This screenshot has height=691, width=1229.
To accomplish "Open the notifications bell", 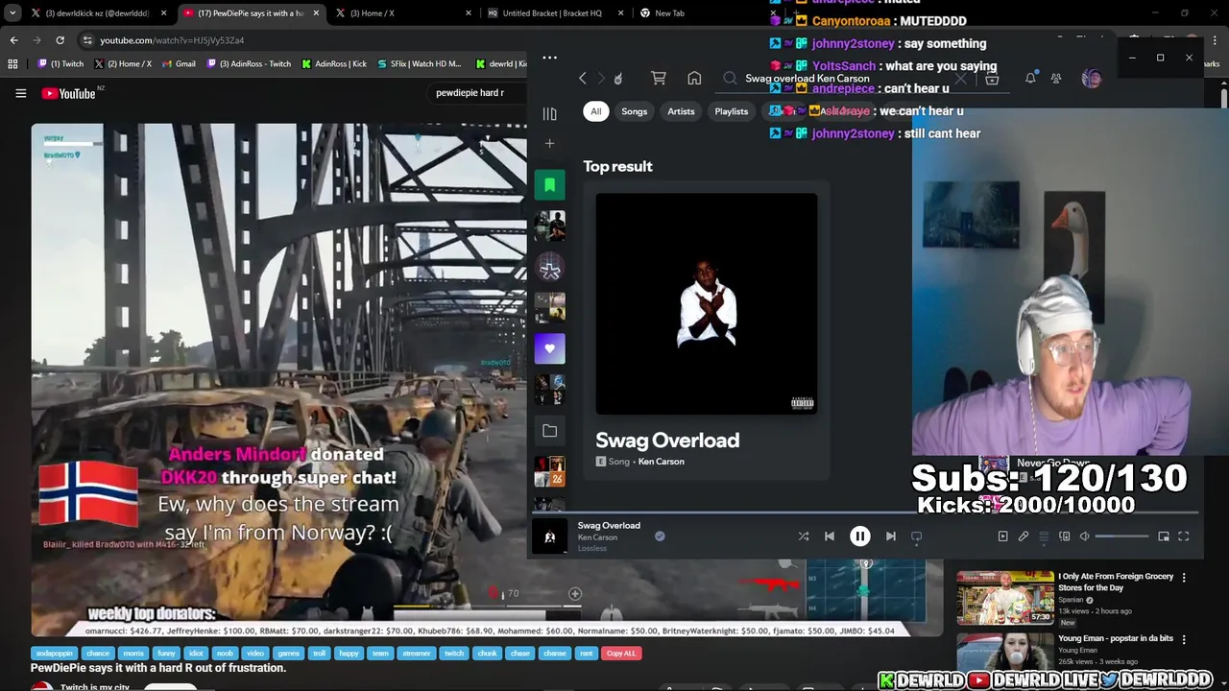I will tap(1030, 79).
